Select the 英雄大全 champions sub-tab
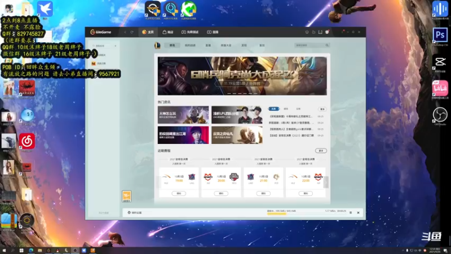The height and width of the screenshot is (254, 451). (226, 45)
